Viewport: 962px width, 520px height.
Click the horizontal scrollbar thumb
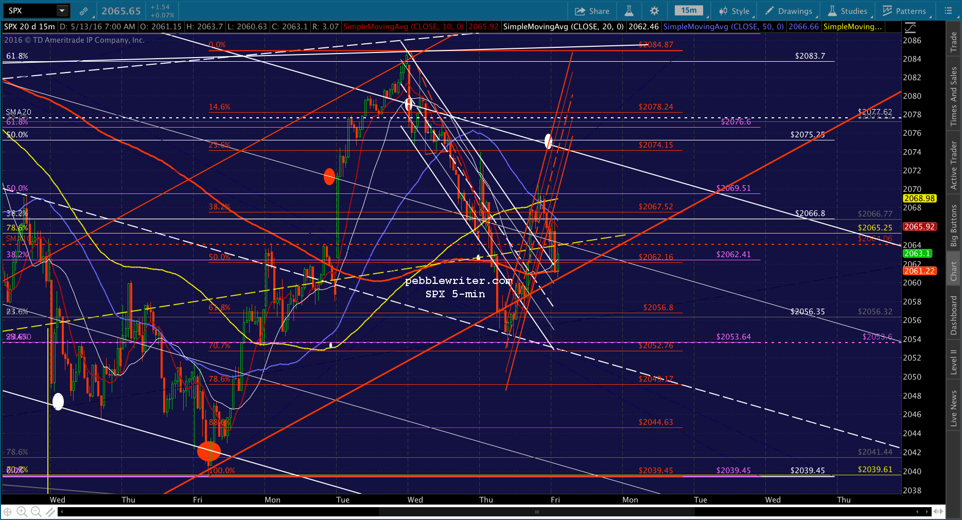(536, 512)
